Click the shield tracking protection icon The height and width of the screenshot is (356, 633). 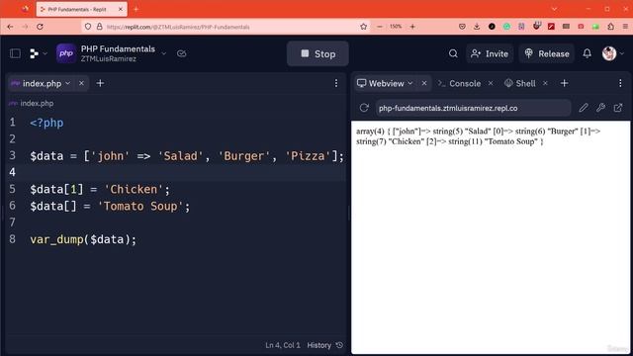point(88,27)
